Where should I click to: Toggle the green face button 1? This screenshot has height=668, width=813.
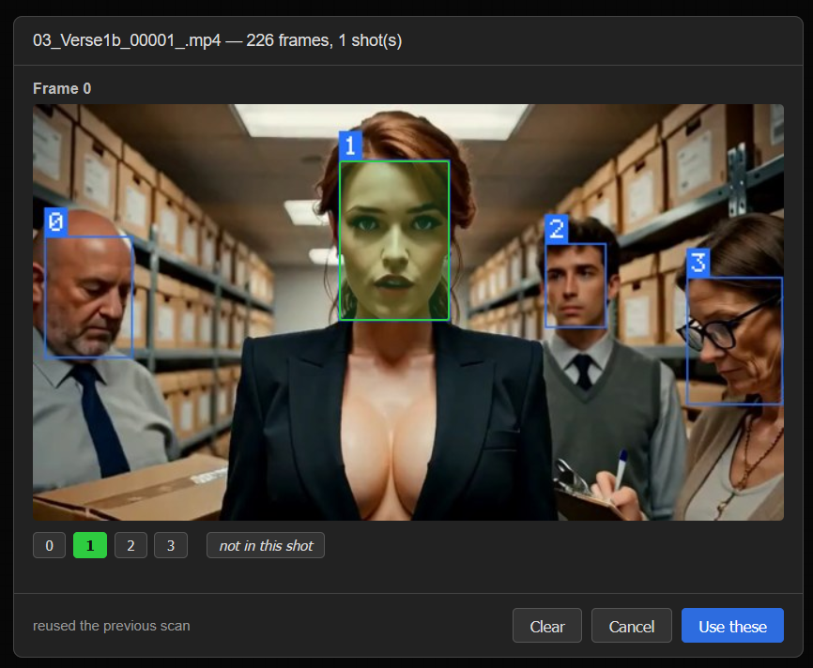(x=90, y=545)
